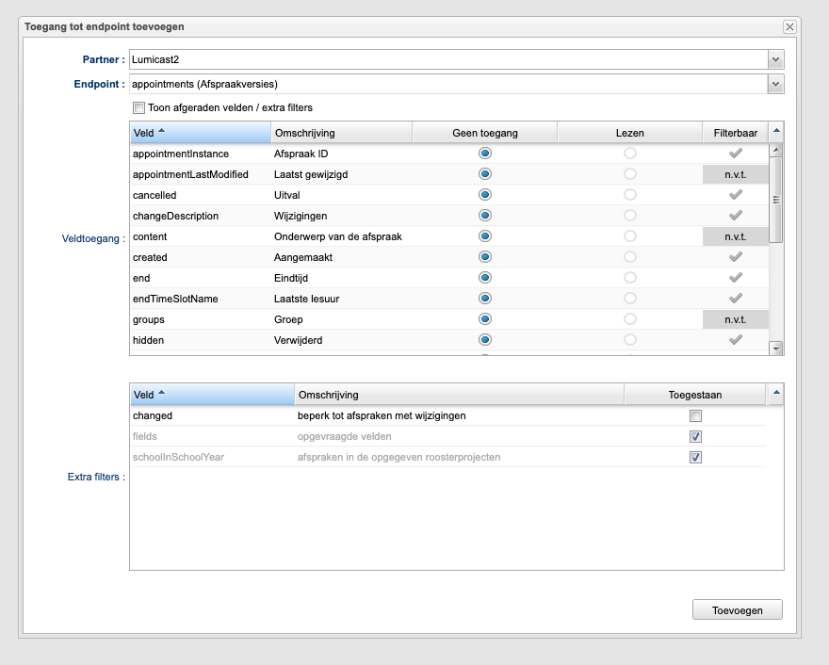
Task: Click filterable checkmark for changeDescription
Action: pos(736,215)
